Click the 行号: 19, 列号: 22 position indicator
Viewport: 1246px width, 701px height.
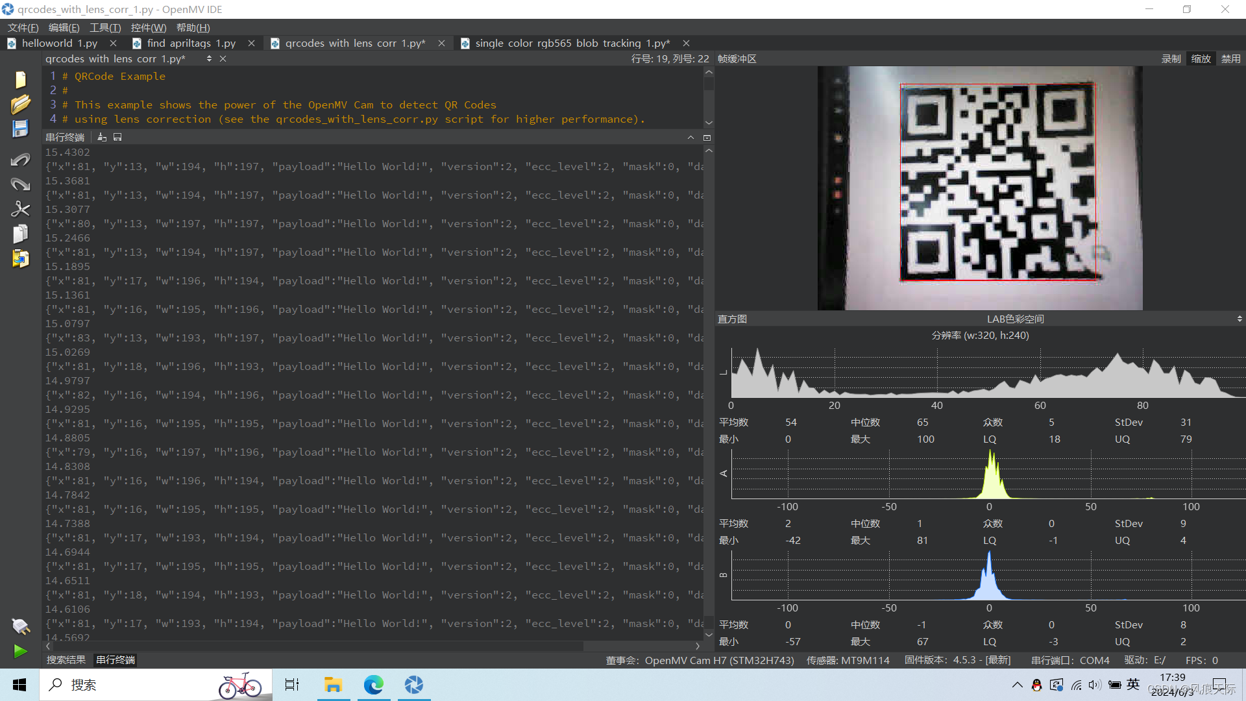coord(670,58)
